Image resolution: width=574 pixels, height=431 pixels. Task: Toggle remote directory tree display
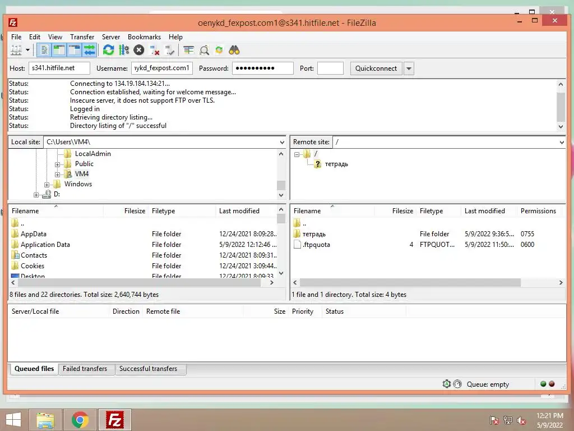75,50
